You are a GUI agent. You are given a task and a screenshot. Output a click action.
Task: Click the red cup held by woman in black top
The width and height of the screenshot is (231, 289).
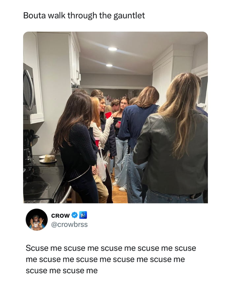point(119,123)
